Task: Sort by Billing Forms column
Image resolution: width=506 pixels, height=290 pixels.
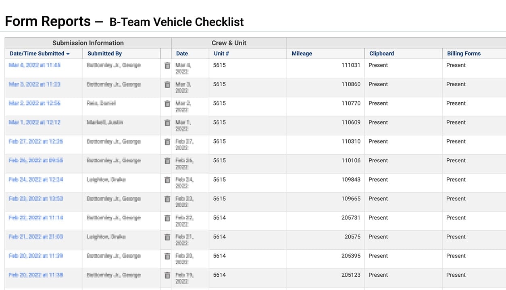Action: coord(464,54)
